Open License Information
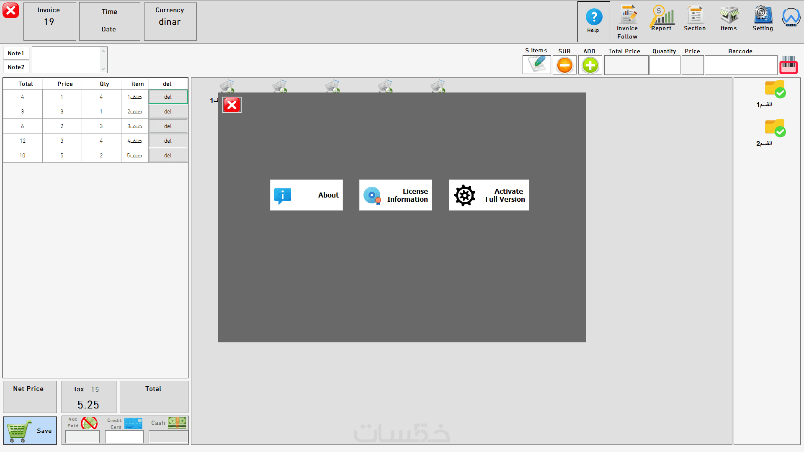804x452 pixels. click(395, 195)
